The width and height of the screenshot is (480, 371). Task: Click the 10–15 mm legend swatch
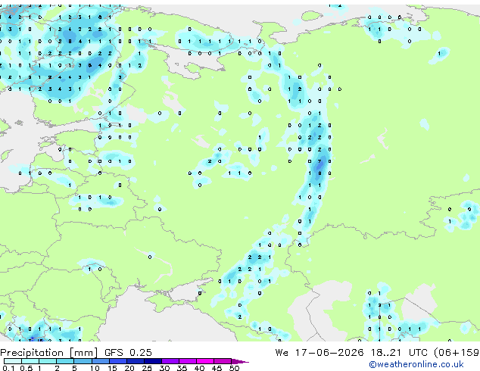100,361
